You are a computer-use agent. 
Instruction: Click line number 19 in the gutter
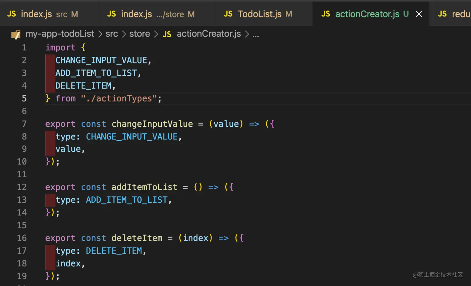22,276
